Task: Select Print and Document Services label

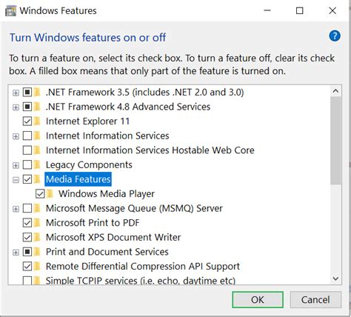Action: coord(107,252)
